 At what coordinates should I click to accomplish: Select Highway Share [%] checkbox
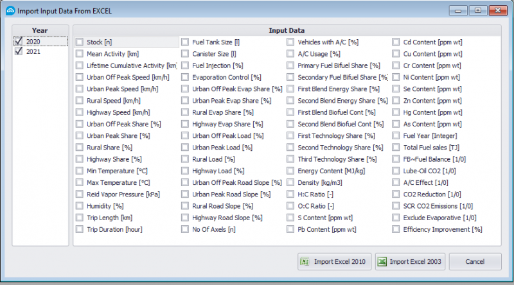79,159
